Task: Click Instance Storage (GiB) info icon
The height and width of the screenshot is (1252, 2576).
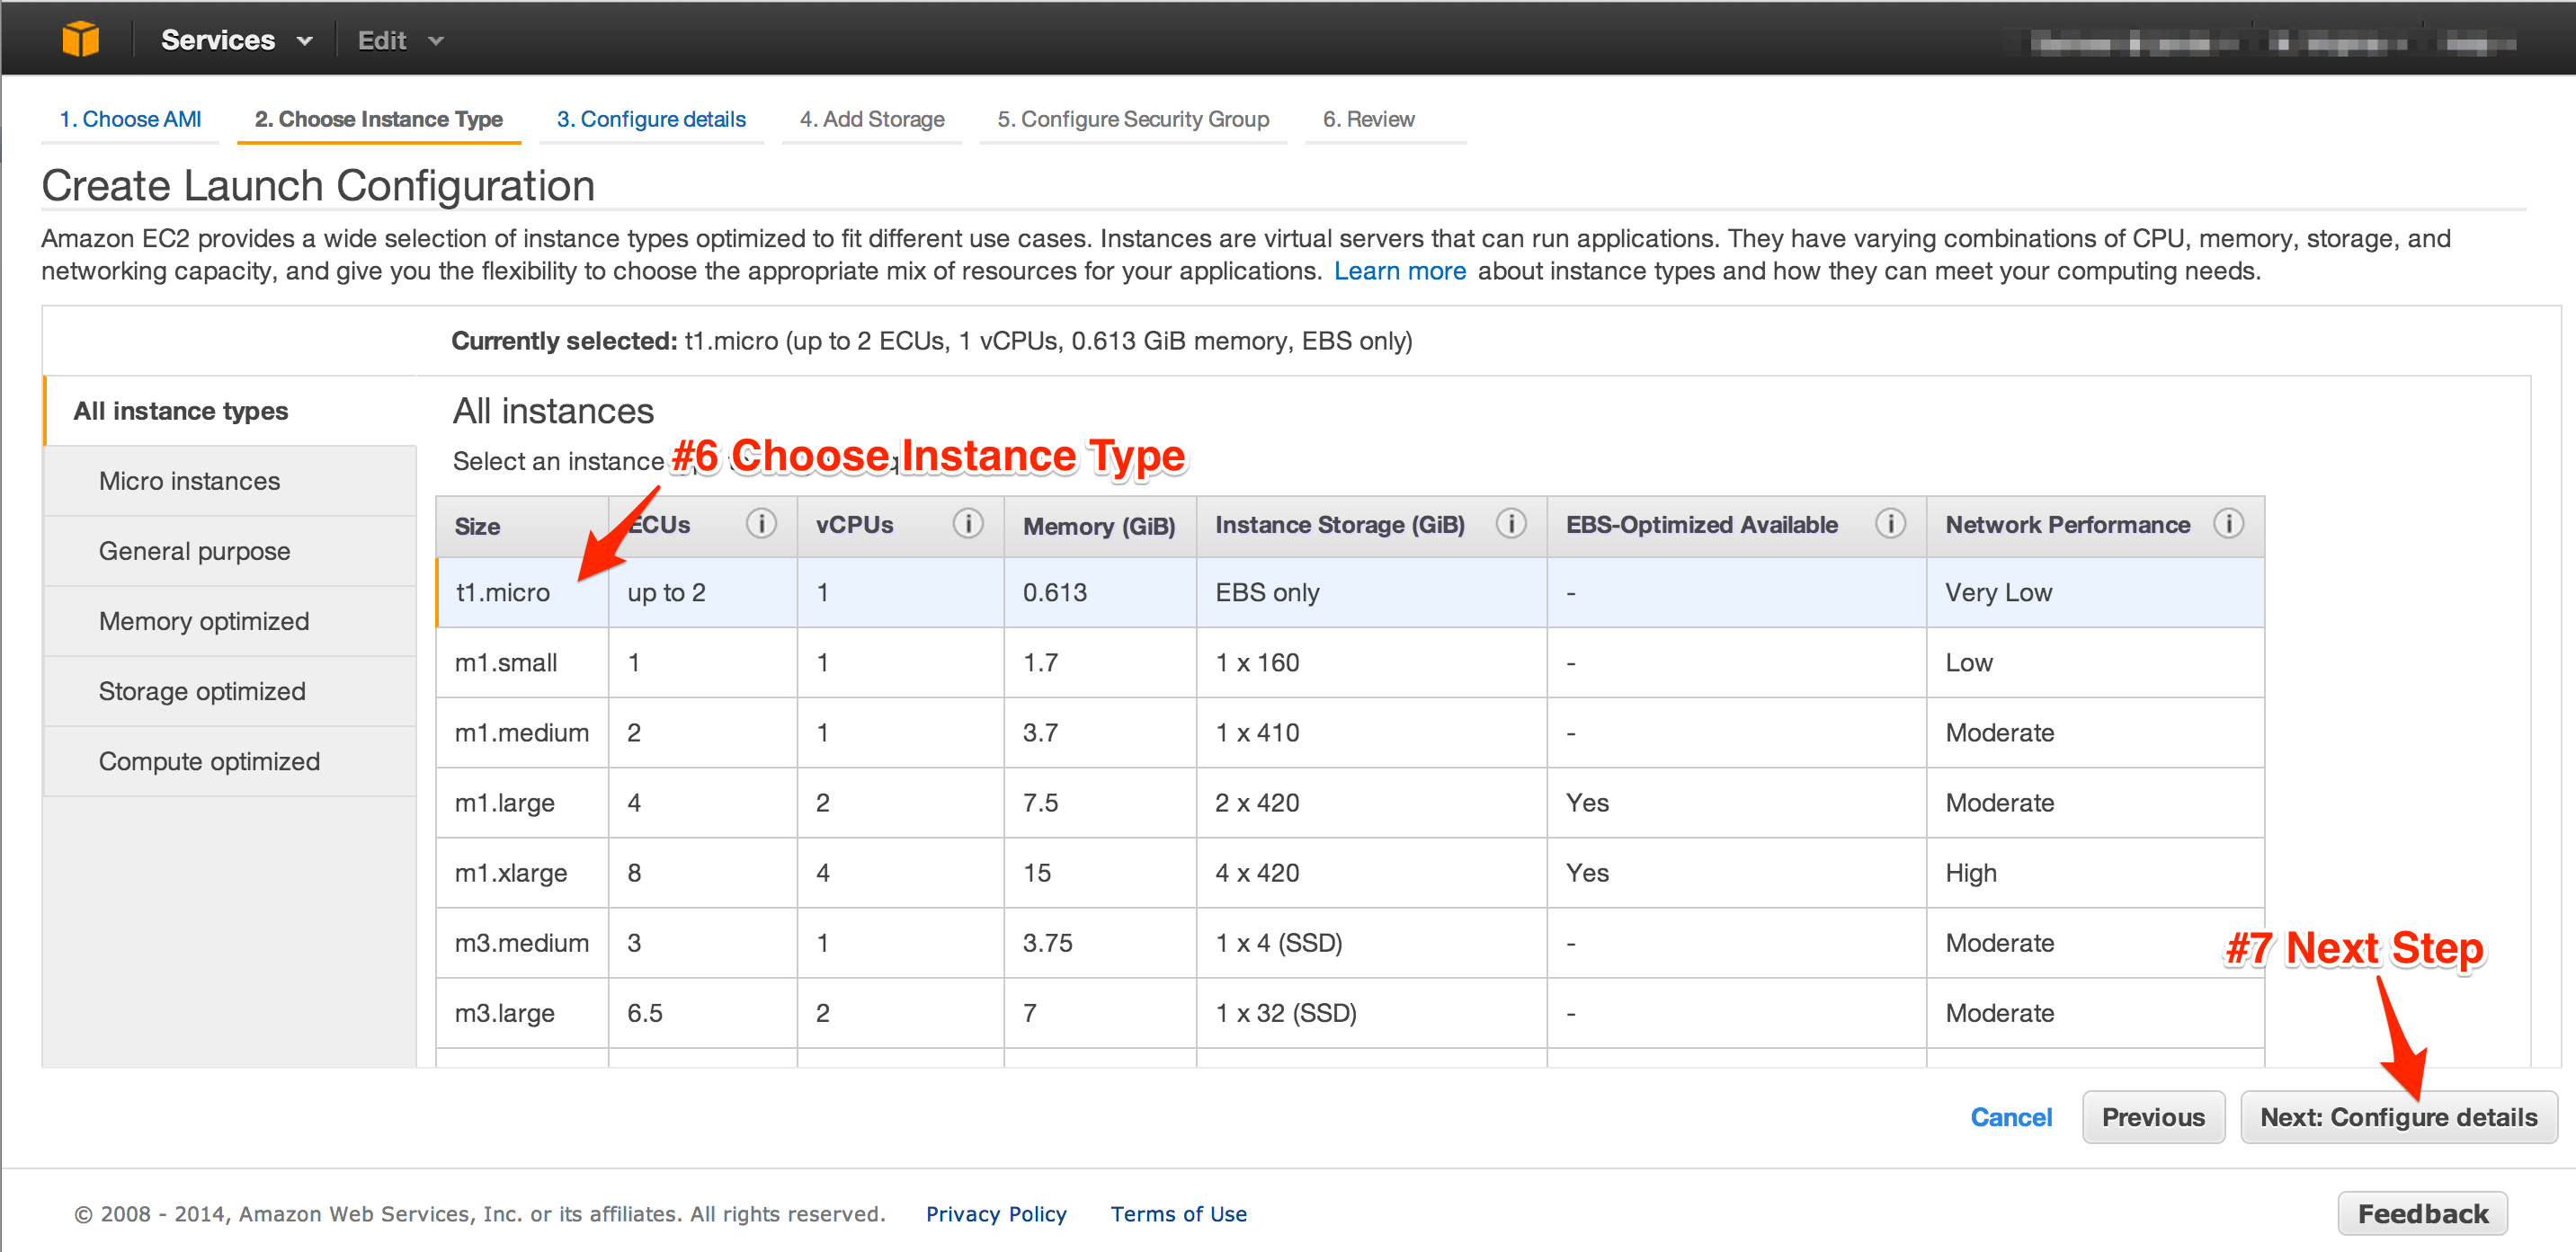Action: [1511, 523]
